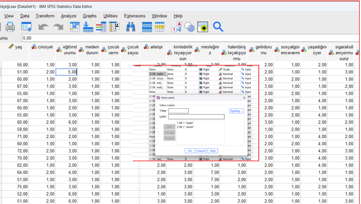The height and width of the screenshot is (204, 361).
Task: Click the Show All Variables plus icon
Action: 203,27
